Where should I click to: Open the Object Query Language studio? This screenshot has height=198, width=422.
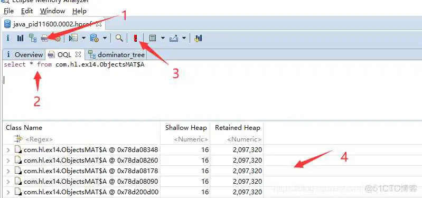tap(45, 39)
